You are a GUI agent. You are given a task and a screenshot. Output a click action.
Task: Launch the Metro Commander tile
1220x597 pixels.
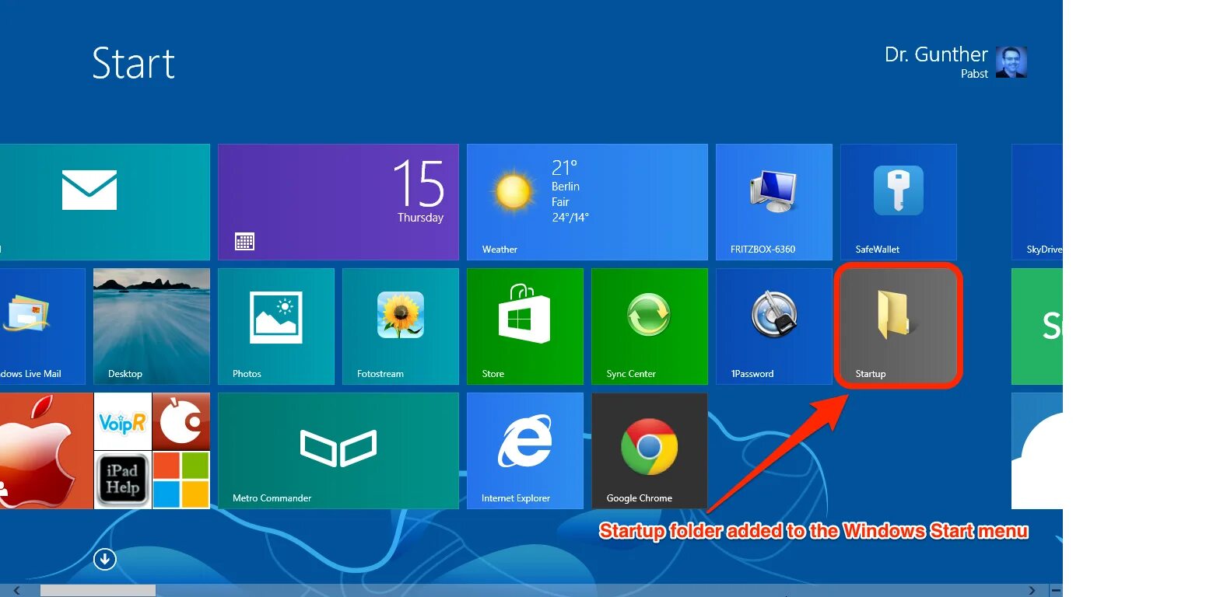(x=338, y=451)
